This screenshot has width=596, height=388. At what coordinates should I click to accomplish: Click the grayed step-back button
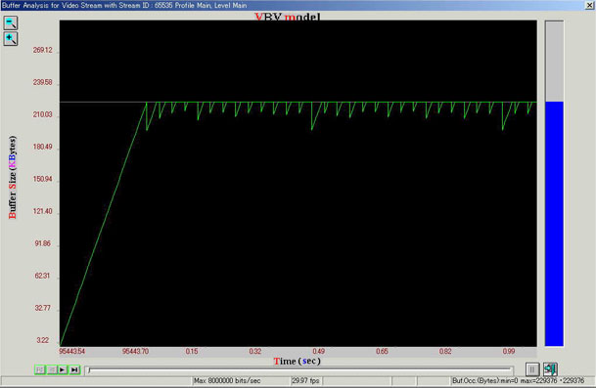coord(52,369)
